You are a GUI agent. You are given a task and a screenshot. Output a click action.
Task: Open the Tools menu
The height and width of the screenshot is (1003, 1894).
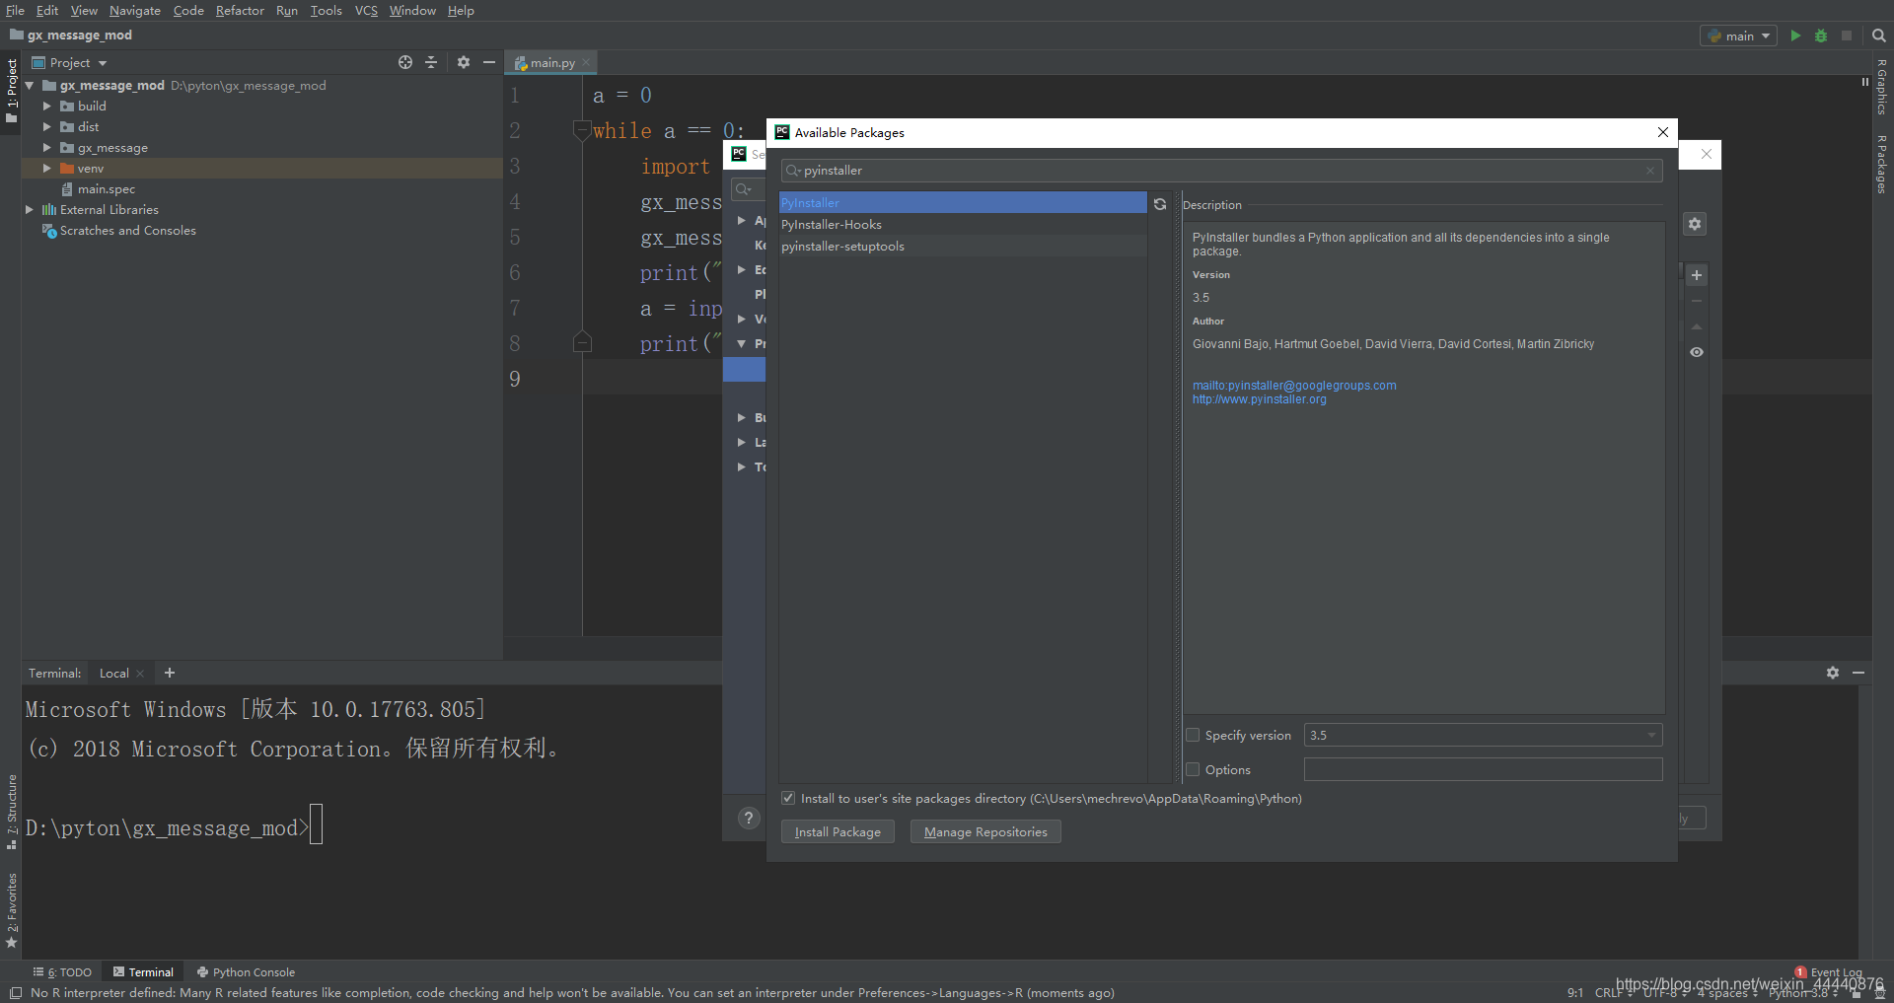[326, 11]
